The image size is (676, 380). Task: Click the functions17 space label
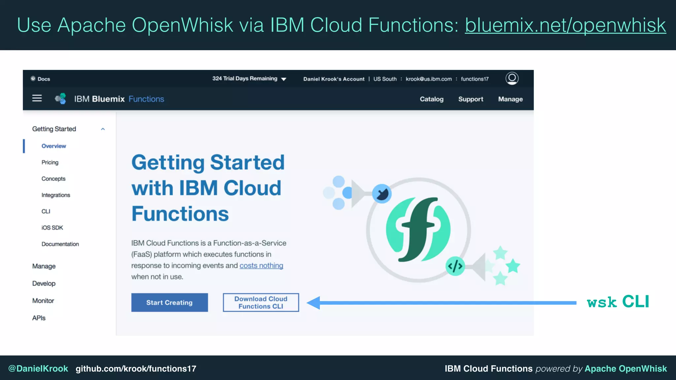point(475,79)
